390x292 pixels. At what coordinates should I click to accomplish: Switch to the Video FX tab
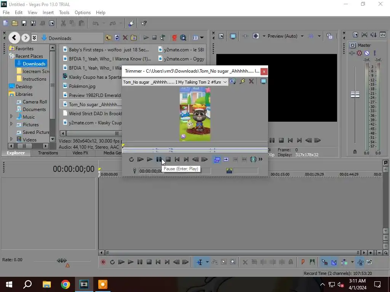click(x=80, y=153)
